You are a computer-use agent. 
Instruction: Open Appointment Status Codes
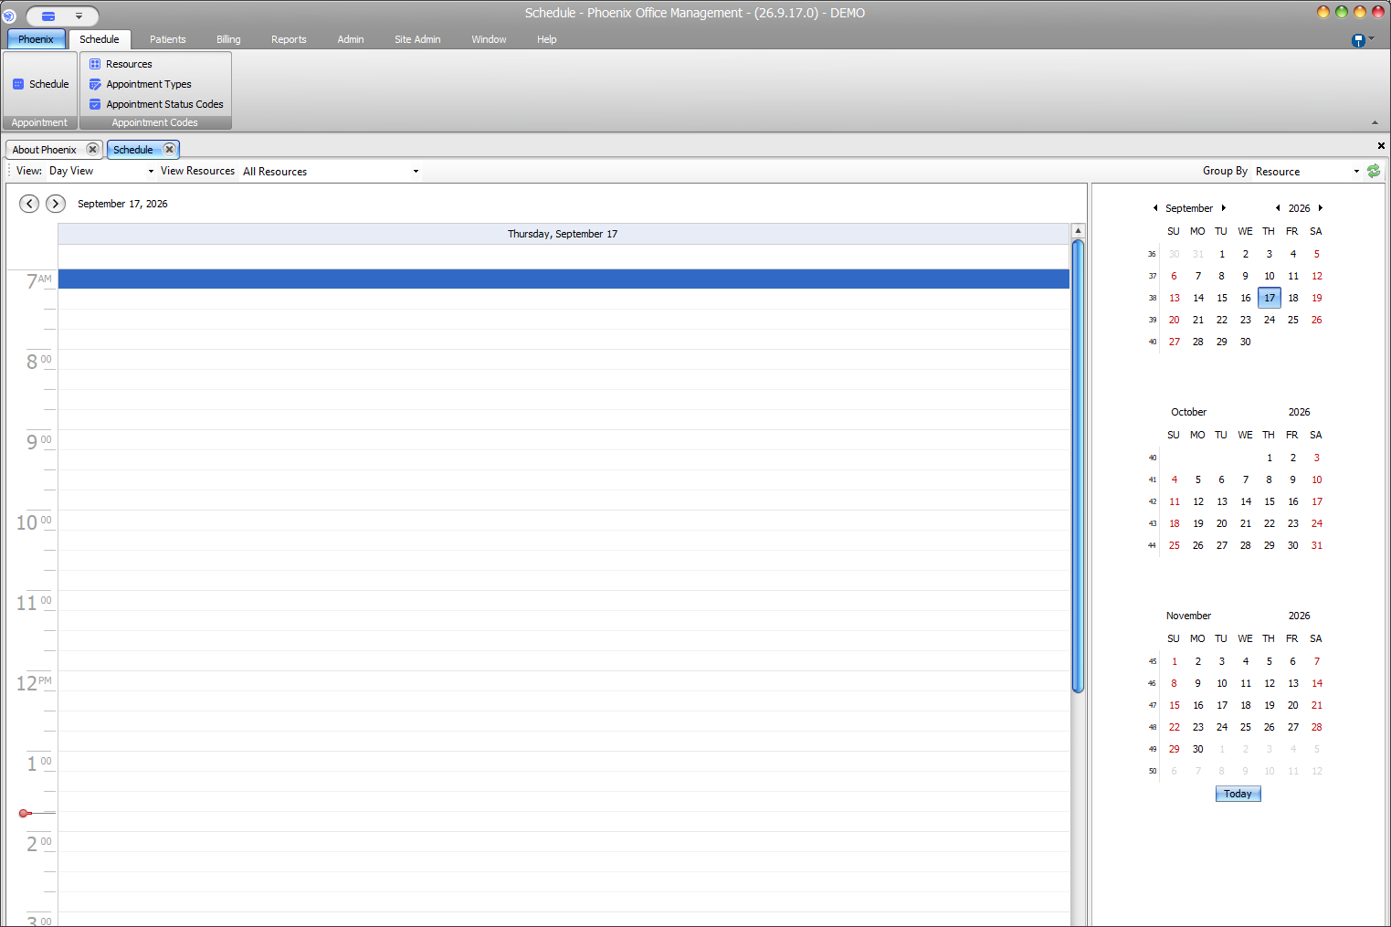click(156, 104)
